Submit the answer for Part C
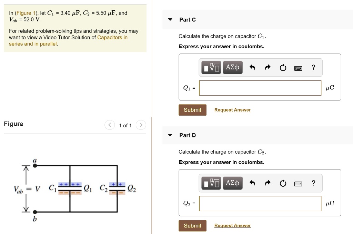This screenshot has width=353, height=234. tap(192, 110)
